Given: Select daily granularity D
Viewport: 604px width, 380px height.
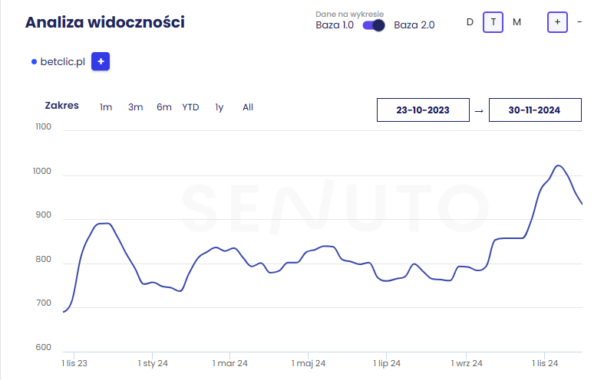Looking at the screenshot, I should [x=470, y=22].
